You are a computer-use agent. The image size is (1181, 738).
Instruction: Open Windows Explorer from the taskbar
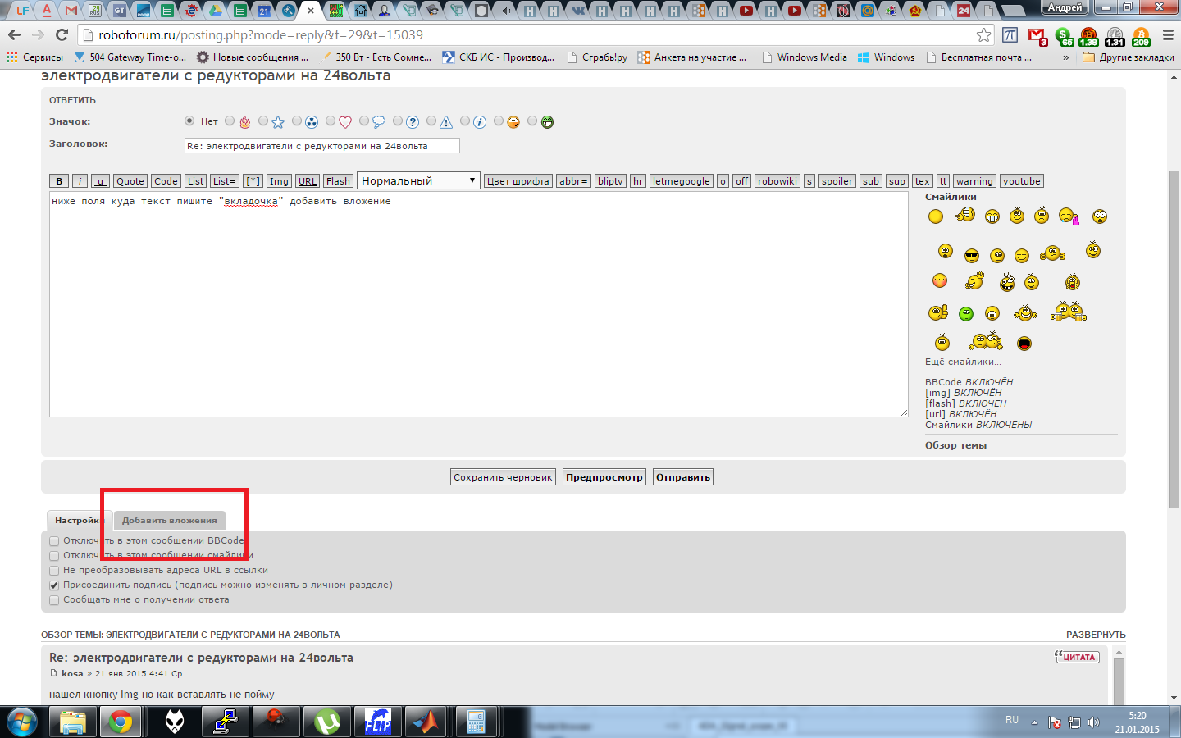pos(72,722)
